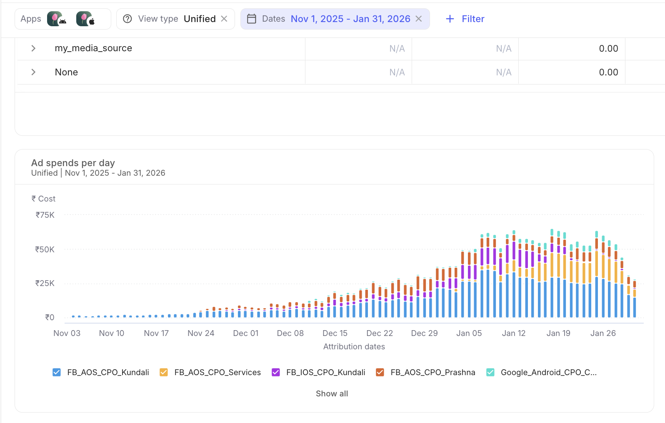665x423 pixels.
Task: Toggle FB_AOS_CPO_Kundali legend checkbox
Action: (57, 372)
